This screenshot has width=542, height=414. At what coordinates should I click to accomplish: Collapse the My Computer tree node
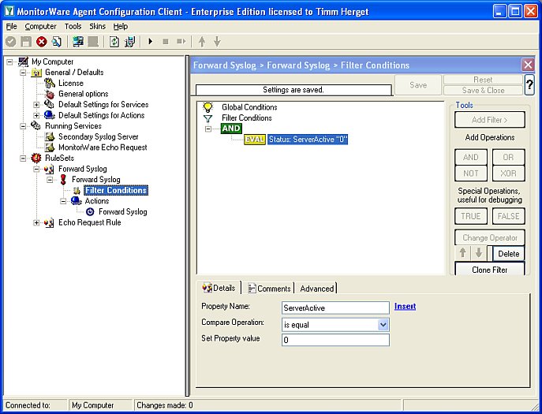pos(9,62)
